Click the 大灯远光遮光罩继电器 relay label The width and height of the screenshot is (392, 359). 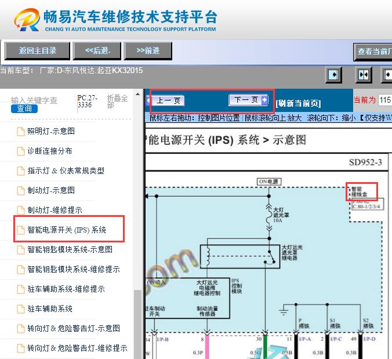pos(292,252)
